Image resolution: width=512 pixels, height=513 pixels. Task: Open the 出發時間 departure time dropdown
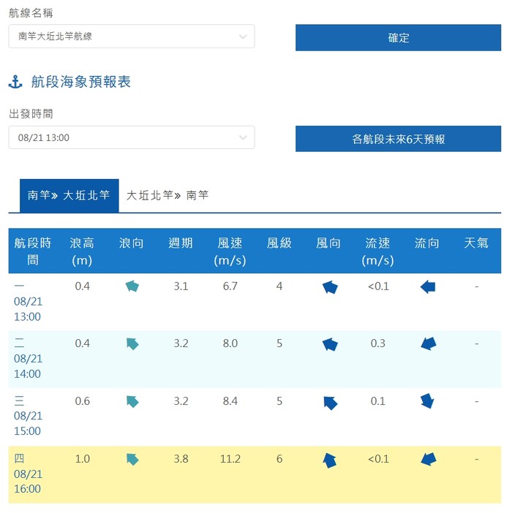(x=132, y=137)
